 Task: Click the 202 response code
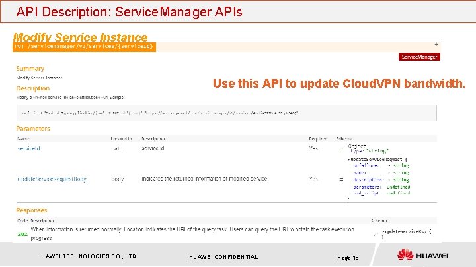[22, 233]
